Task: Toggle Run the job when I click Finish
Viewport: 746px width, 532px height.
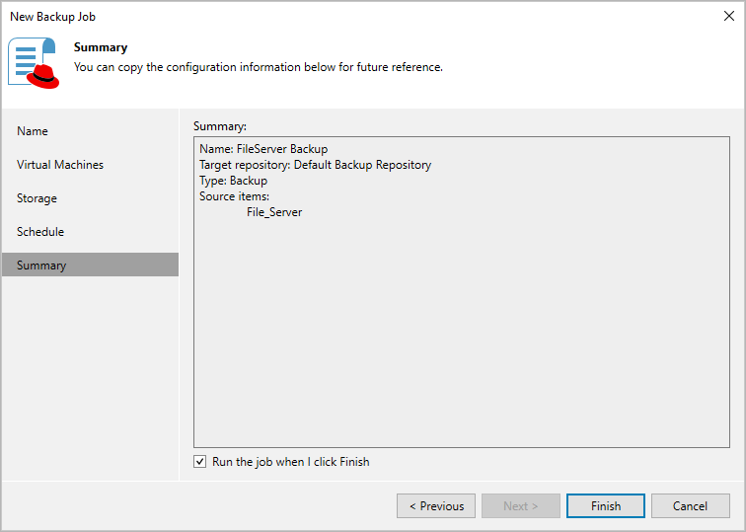Action: (x=199, y=462)
